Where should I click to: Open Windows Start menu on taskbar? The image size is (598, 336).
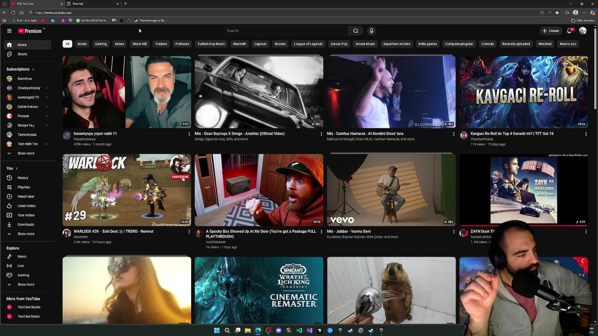pyautogui.click(x=217, y=330)
